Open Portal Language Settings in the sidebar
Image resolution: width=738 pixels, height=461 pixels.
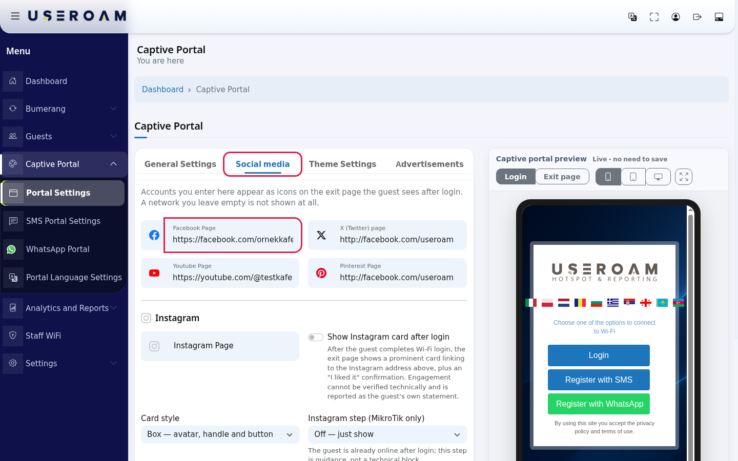click(64, 278)
